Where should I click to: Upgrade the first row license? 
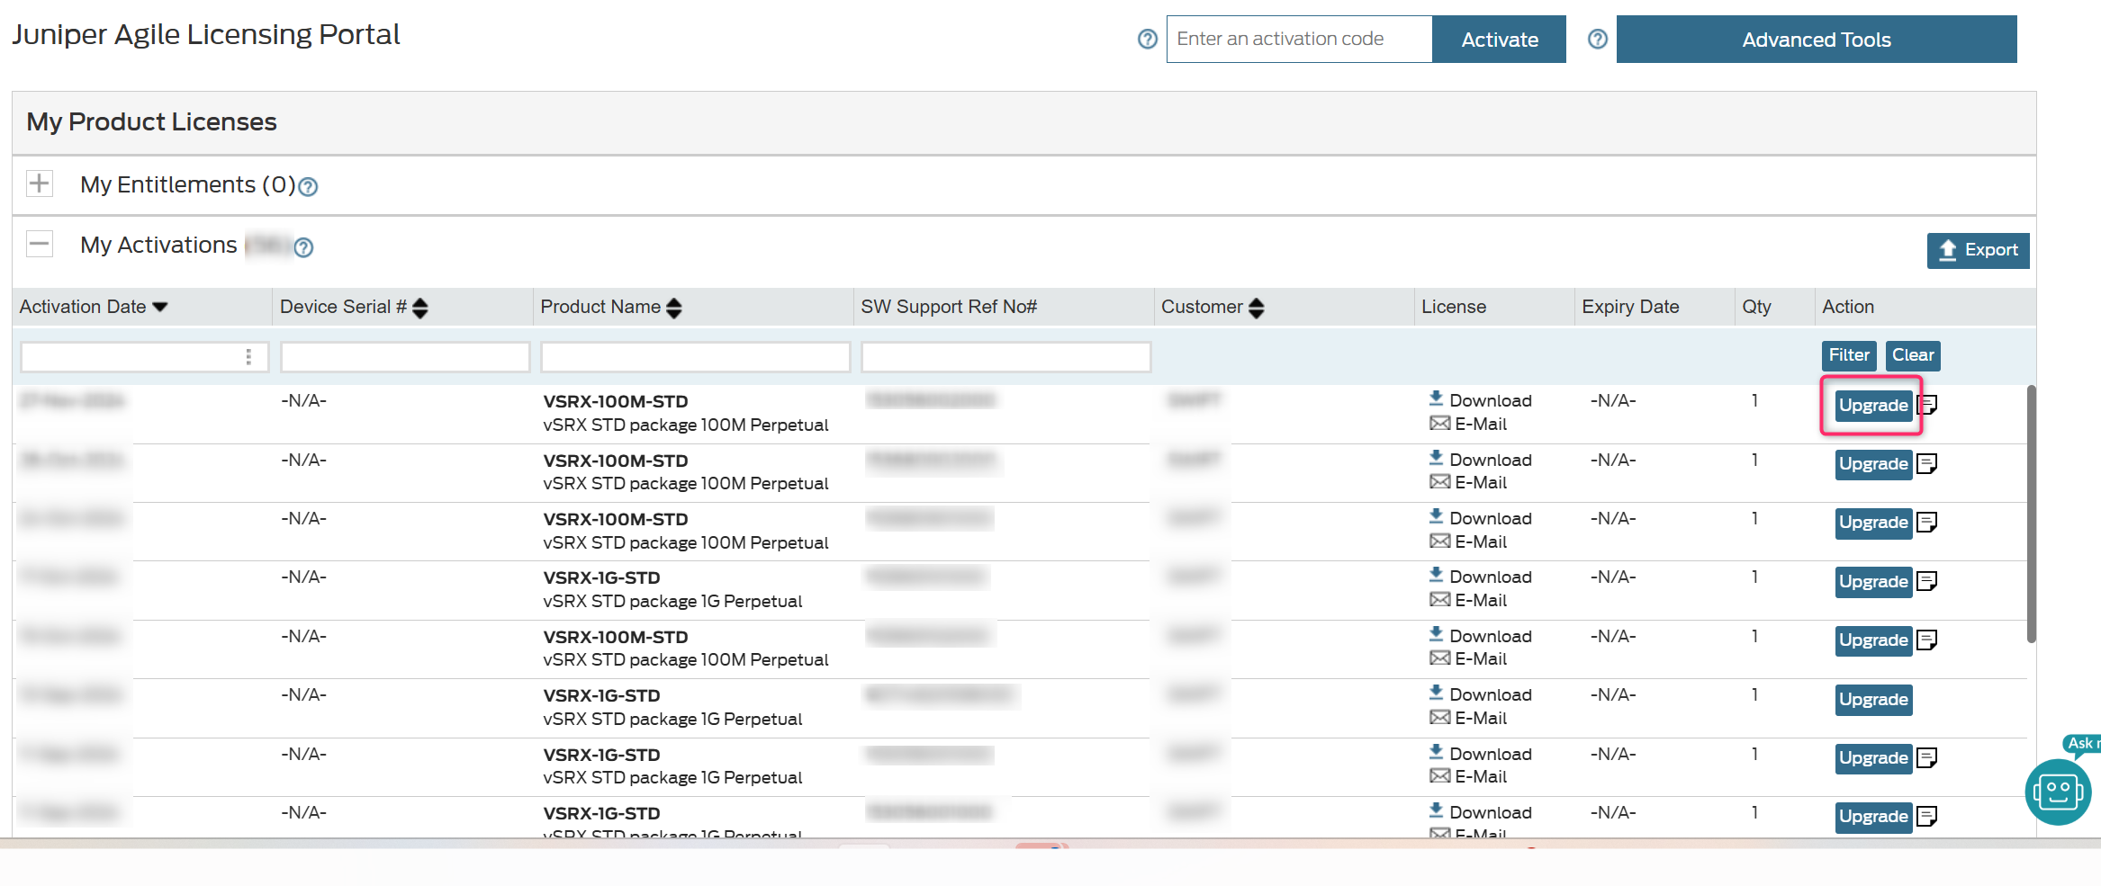pos(1873,406)
